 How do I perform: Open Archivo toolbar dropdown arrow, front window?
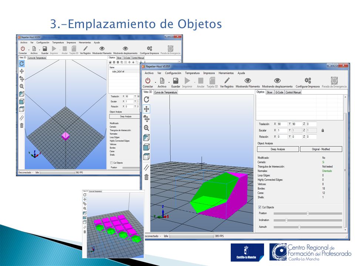(x=169, y=82)
